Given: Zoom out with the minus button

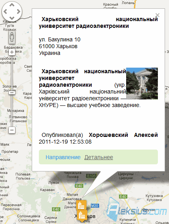Looking at the screenshot, I should pyautogui.click(x=12, y=130).
